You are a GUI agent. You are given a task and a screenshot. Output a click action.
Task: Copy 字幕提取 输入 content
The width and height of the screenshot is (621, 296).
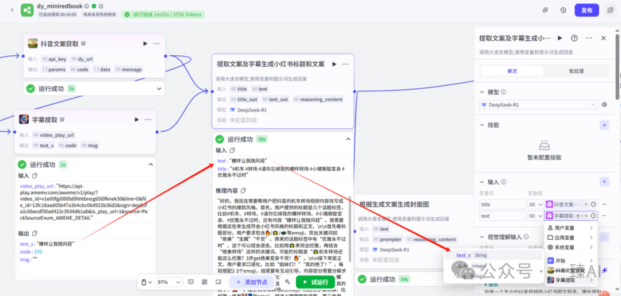coord(34,176)
